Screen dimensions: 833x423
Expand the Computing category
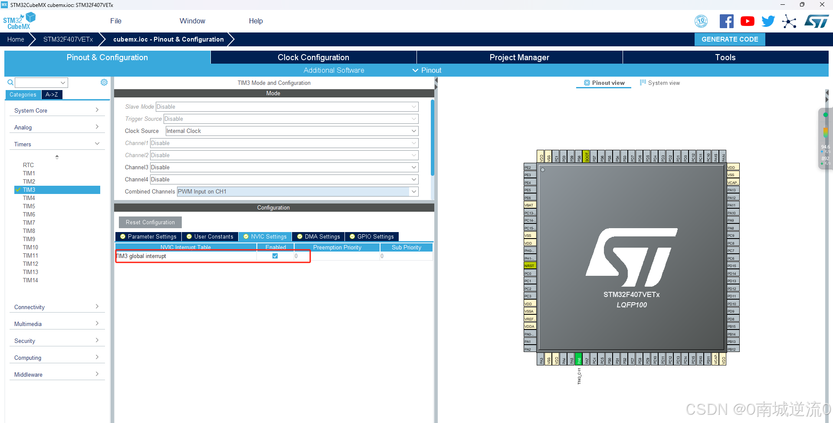point(57,358)
